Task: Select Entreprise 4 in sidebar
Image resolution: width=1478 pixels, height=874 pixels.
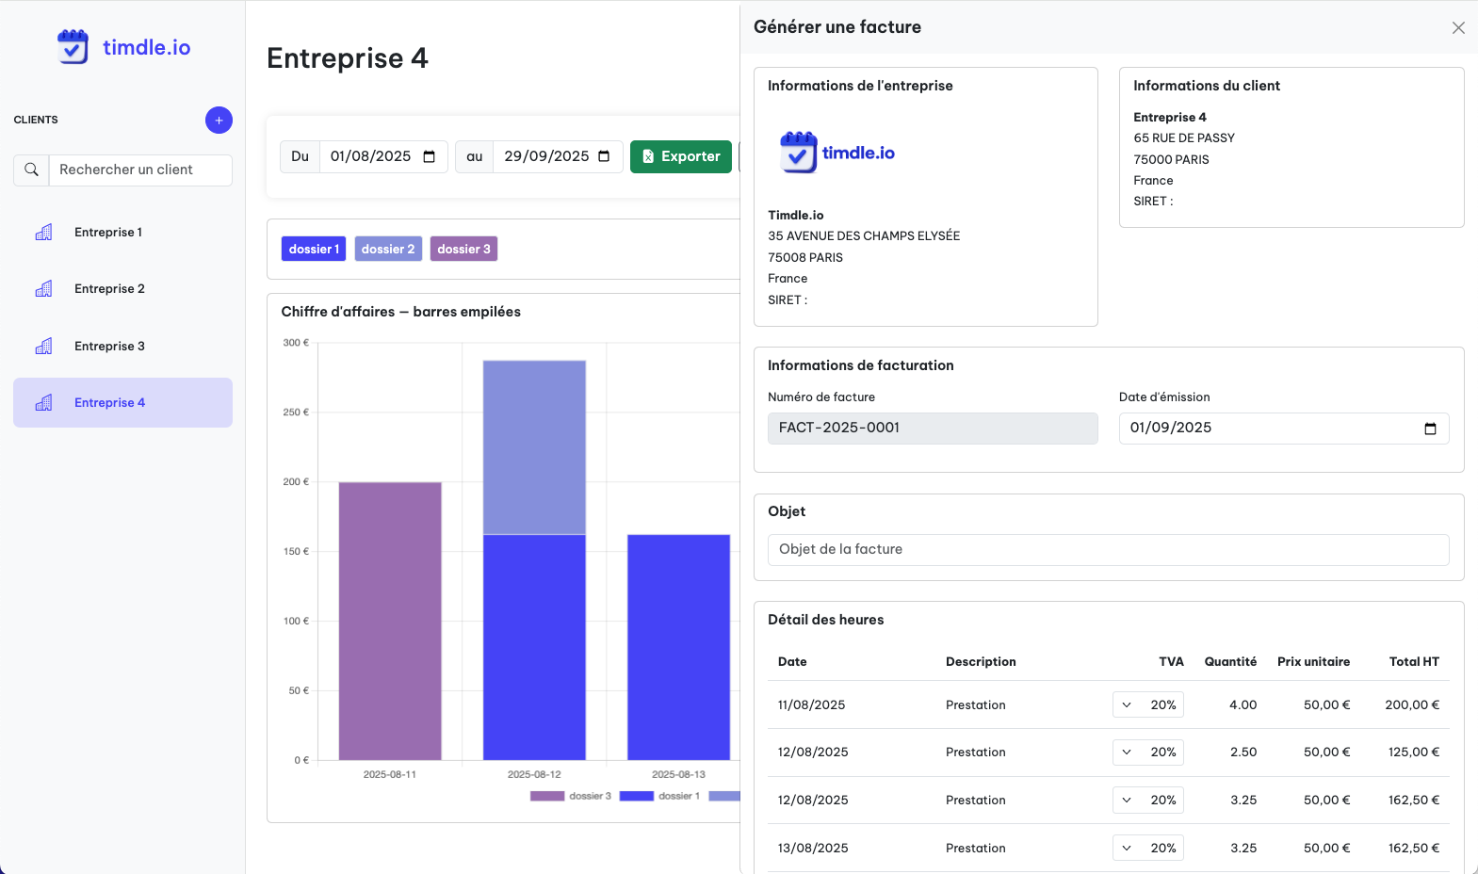Action: click(x=109, y=402)
